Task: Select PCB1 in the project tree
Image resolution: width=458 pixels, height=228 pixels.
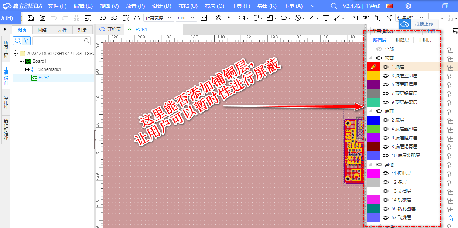Action: 44,78
